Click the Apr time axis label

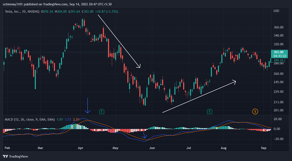point(80,148)
